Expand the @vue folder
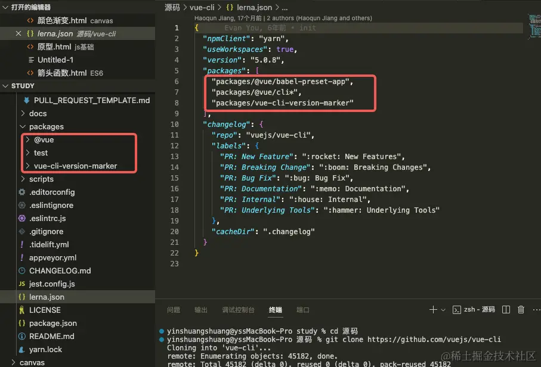 point(27,139)
